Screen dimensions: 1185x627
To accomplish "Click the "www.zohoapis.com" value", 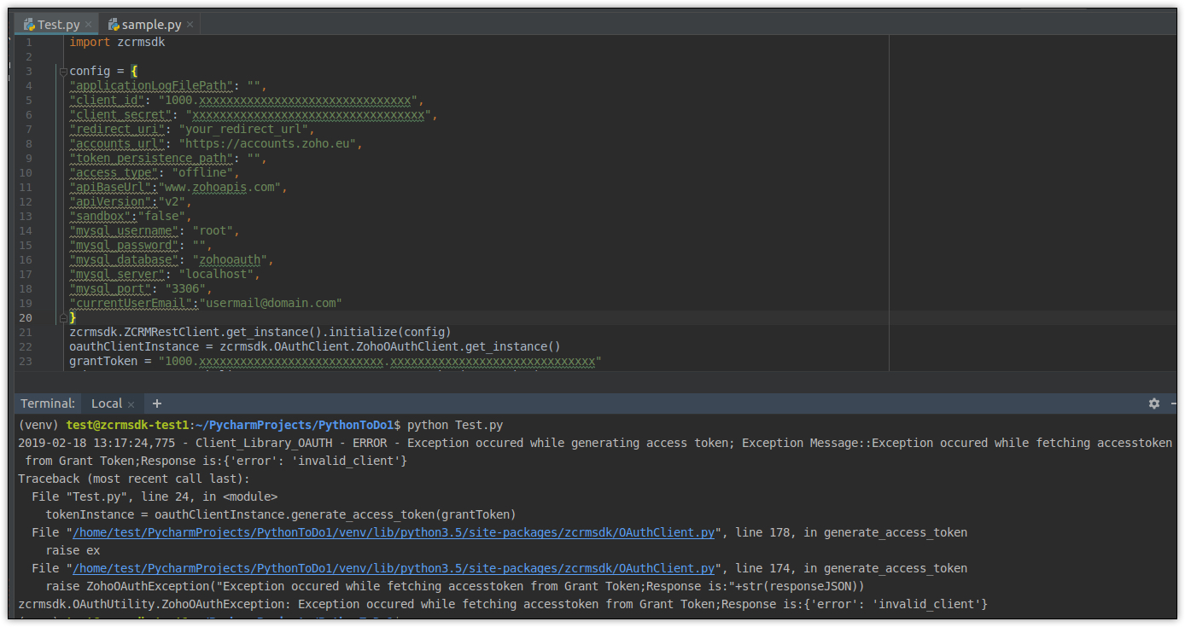I will [x=219, y=188].
